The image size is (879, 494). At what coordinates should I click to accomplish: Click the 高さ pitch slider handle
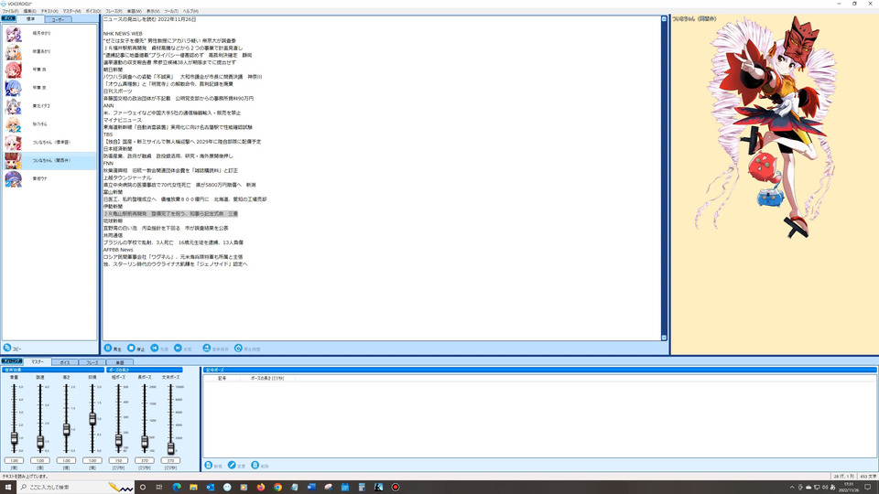(x=66, y=430)
